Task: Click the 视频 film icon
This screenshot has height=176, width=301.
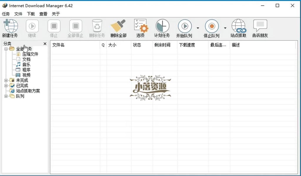Action: [18, 75]
